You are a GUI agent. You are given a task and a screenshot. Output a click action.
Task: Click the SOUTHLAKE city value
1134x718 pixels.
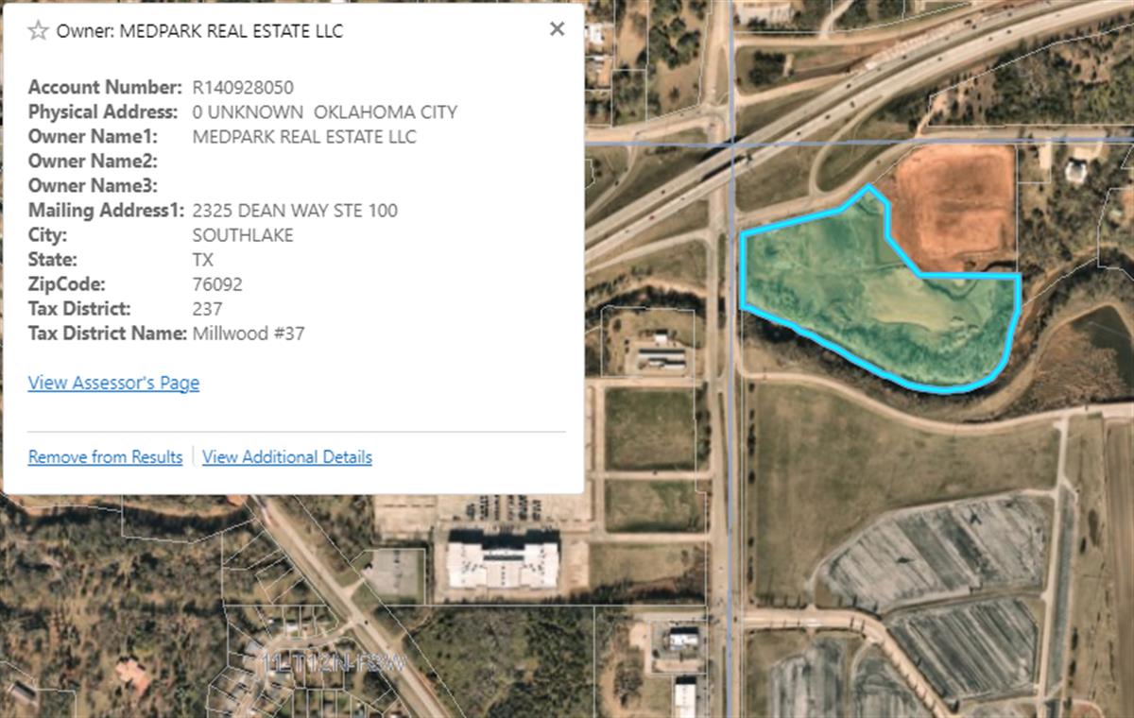pos(242,235)
